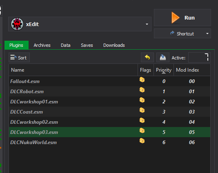Sort by the Priority column header
Image resolution: width=218 pixels, height=173 pixels.
pyautogui.click(x=164, y=70)
